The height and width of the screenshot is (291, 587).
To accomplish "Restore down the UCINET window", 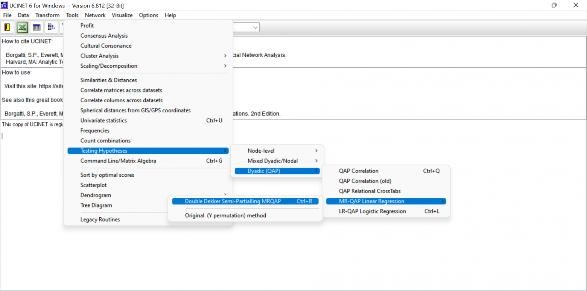I will click(554, 5).
